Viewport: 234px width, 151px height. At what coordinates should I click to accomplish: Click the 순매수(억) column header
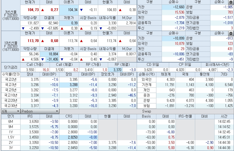(x=147, y=74)
